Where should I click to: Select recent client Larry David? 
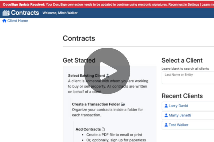click(178, 106)
